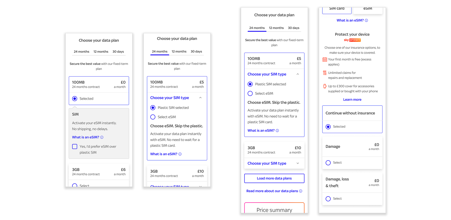The image size is (451, 220).
Task: Click the Sky Protect logo
Action: 352,40
